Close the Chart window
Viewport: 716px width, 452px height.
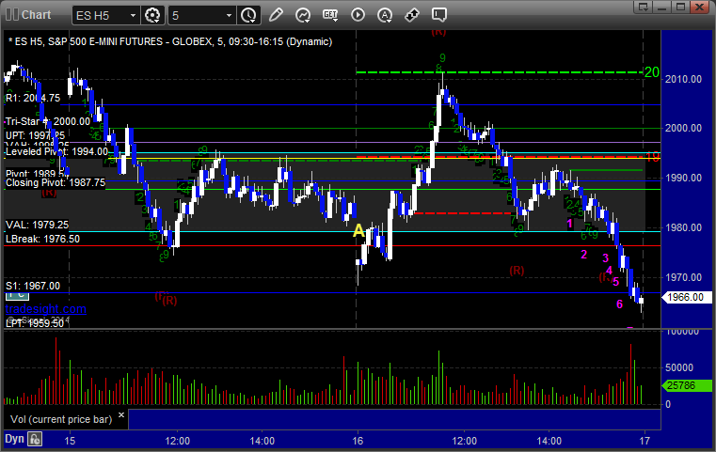700,7
